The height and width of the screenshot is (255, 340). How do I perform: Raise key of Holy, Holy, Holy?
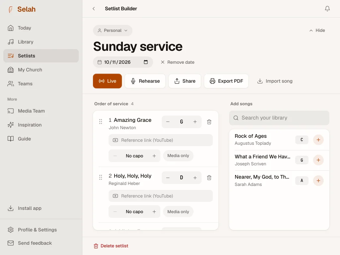click(x=195, y=178)
